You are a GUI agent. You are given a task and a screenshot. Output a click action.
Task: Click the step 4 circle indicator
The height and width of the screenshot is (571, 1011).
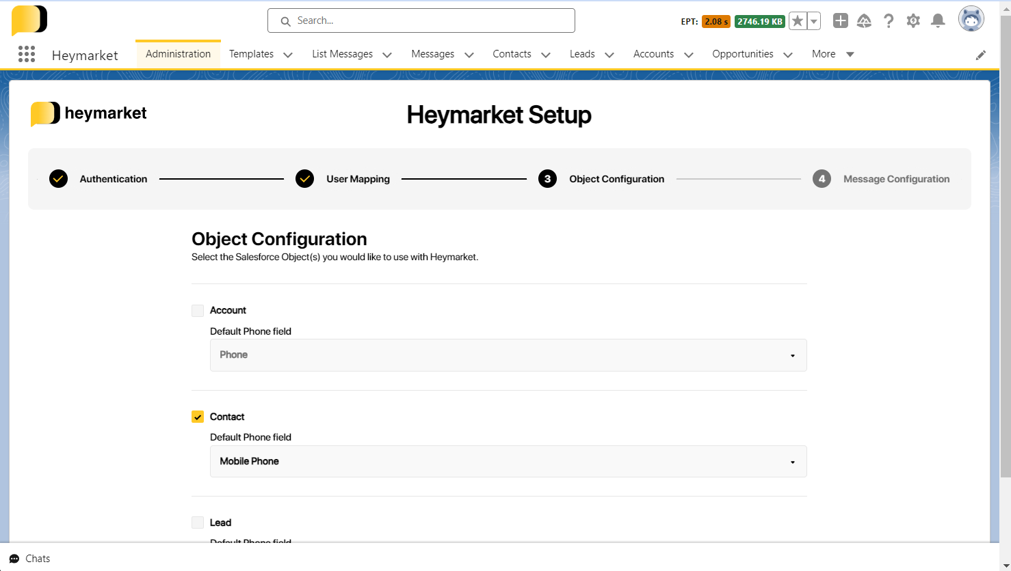pyautogui.click(x=822, y=179)
